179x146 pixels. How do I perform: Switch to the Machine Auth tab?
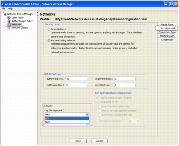167,36
